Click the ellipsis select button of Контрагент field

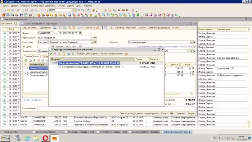tap(93, 42)
